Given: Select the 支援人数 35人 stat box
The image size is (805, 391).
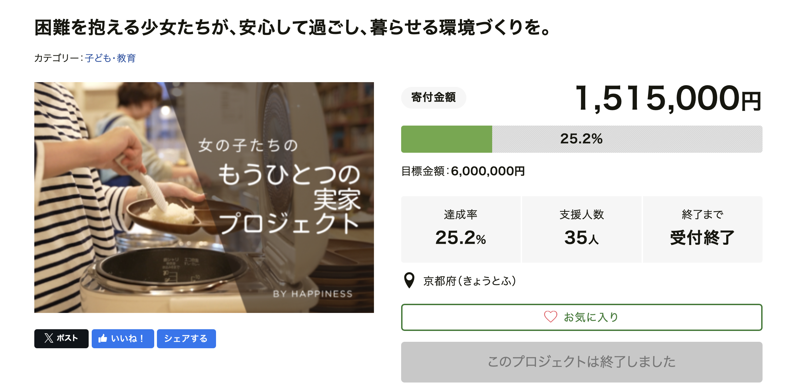Looking at the screenshot, I should [582, 229].
